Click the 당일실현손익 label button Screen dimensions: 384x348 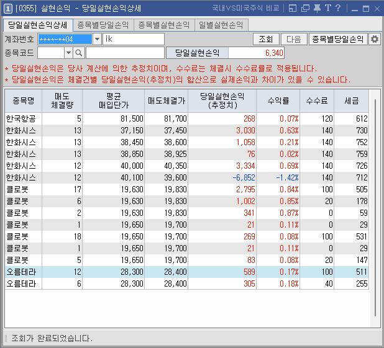coord(197,53)
